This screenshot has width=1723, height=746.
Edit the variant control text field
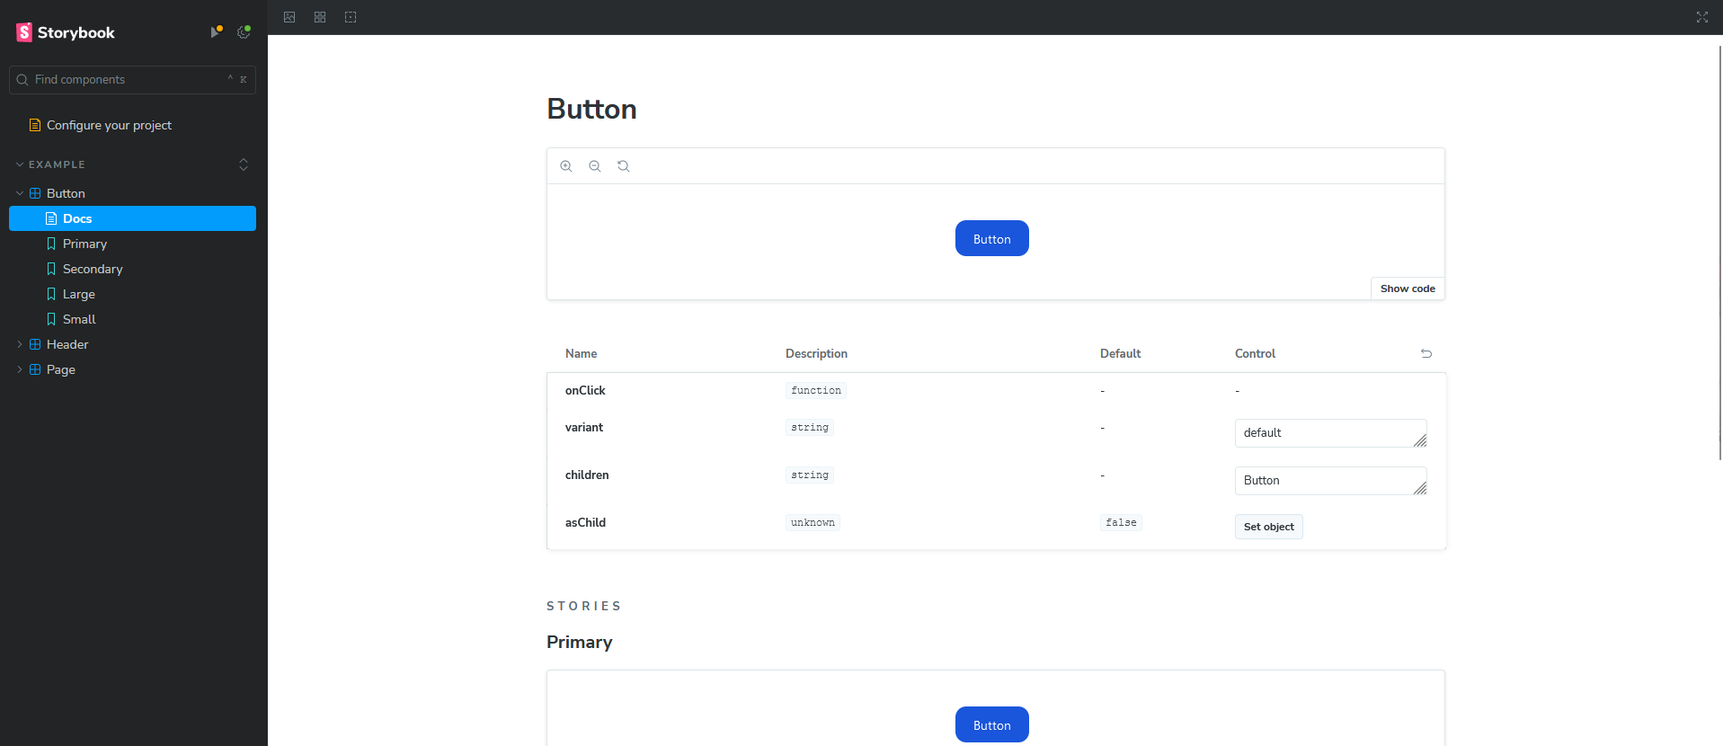pos(1331,433)
